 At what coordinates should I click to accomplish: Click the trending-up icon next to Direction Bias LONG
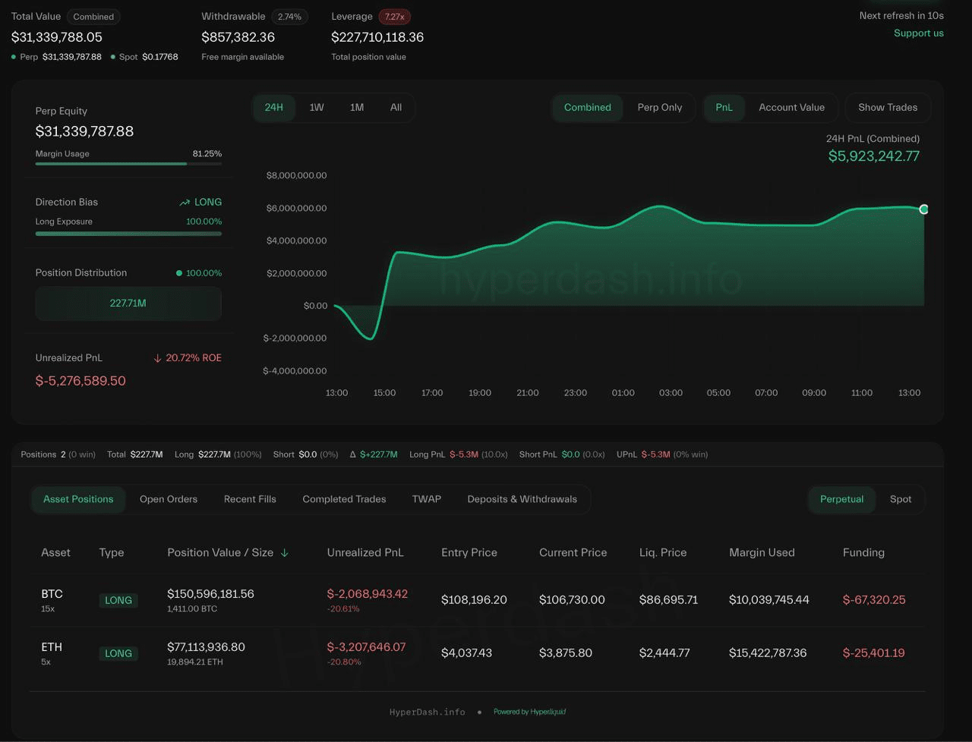185,203
